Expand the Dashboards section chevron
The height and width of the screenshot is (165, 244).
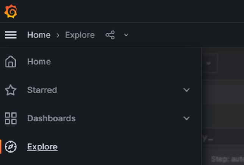[x=186, y=118]
